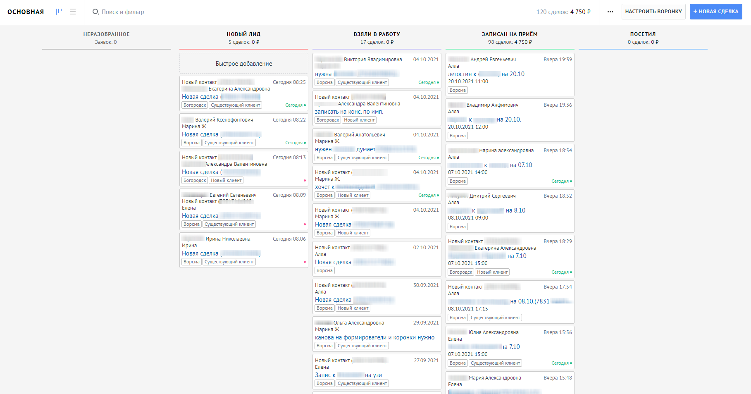Image resolution: width=751 pixels, height=394 pixels.
Task: Click Ворсма tag on Андрей Евгеньевич card
Action: (458, 90)
